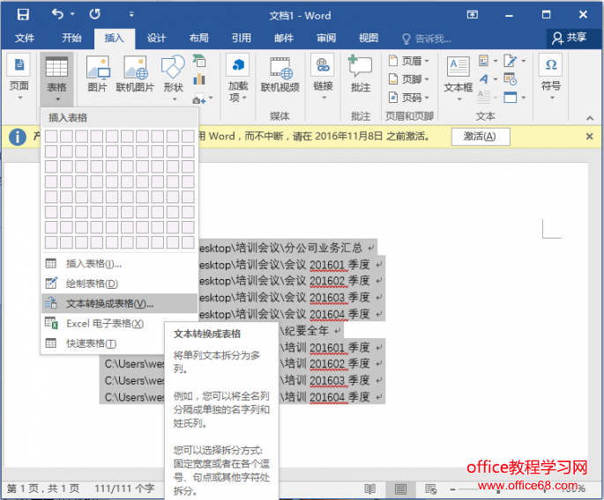Viewport: 604px width, 500px height.
Task: Switch to the Design (设计) tab
Action: click(156, 38)
